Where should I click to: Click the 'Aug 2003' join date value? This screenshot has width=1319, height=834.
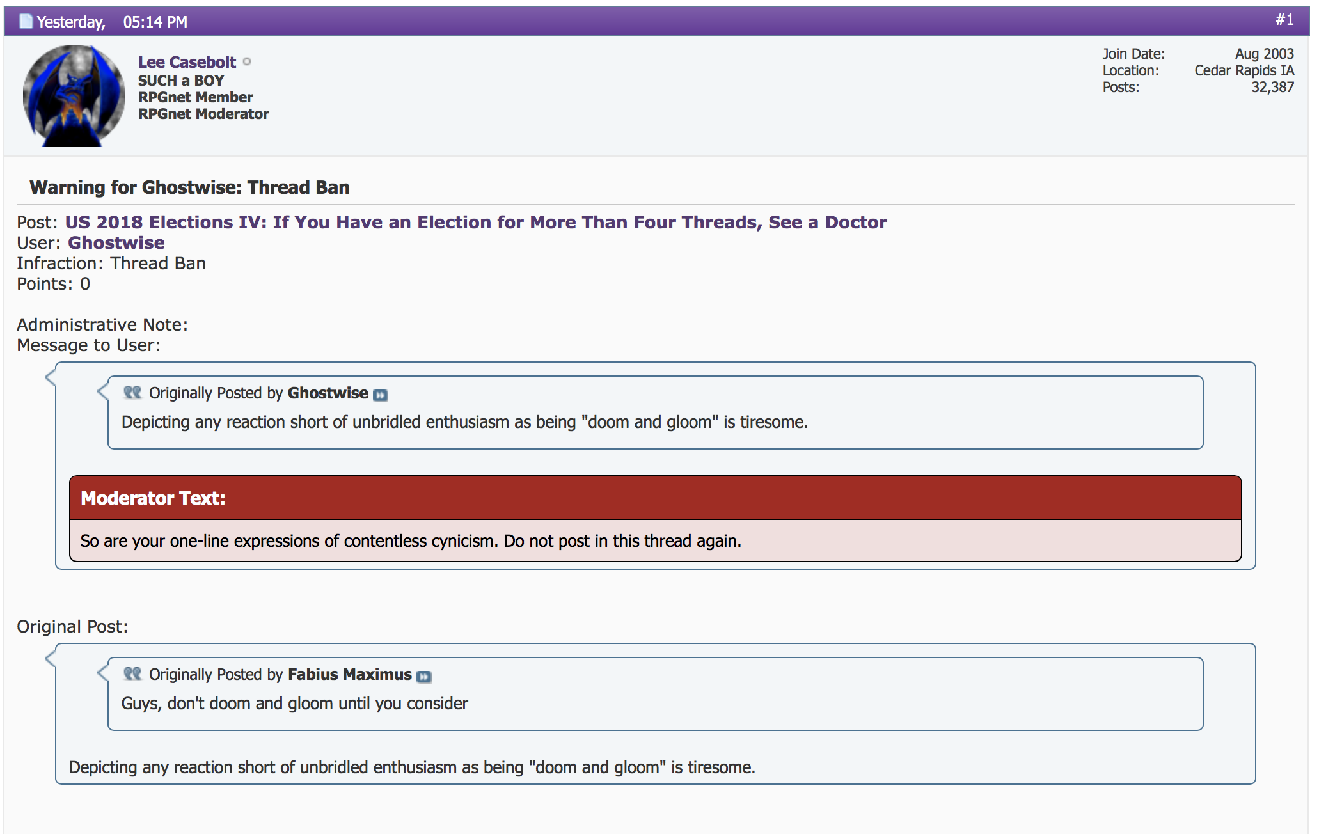tap(1264, 54)
